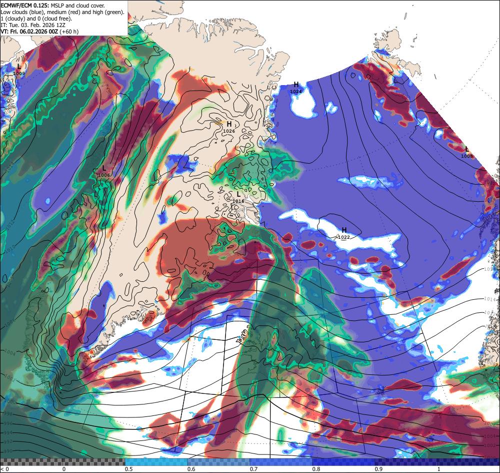
Task: Click the H 1024 high pressure marker
Action: (296, 87)
